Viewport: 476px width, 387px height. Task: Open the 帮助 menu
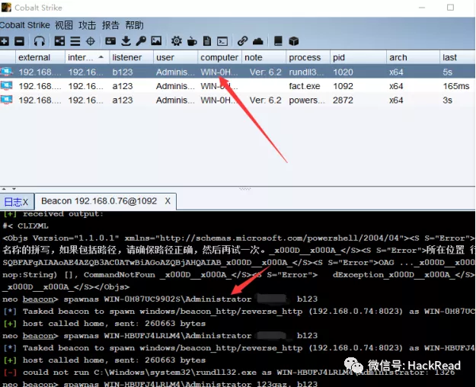(x=134, y=25)
